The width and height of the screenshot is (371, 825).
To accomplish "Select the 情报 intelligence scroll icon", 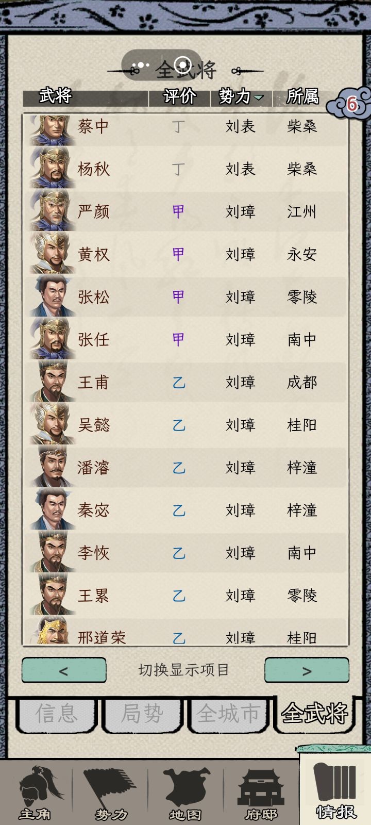I will tap(336, 790).
